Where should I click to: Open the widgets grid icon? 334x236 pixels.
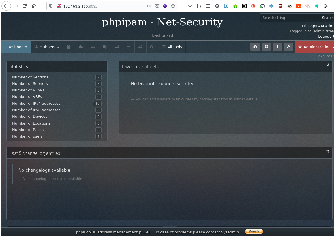coord(266,47)
